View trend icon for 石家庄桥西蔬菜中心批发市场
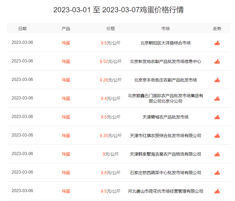 coord(217,173)
